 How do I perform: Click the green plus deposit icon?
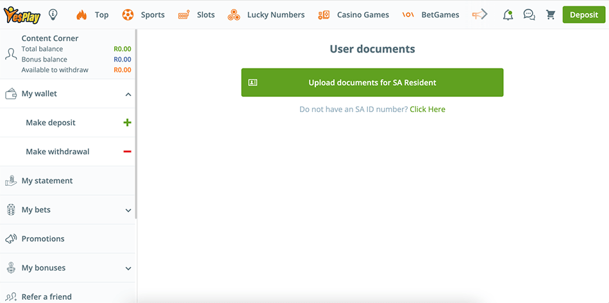click(128, 122)
